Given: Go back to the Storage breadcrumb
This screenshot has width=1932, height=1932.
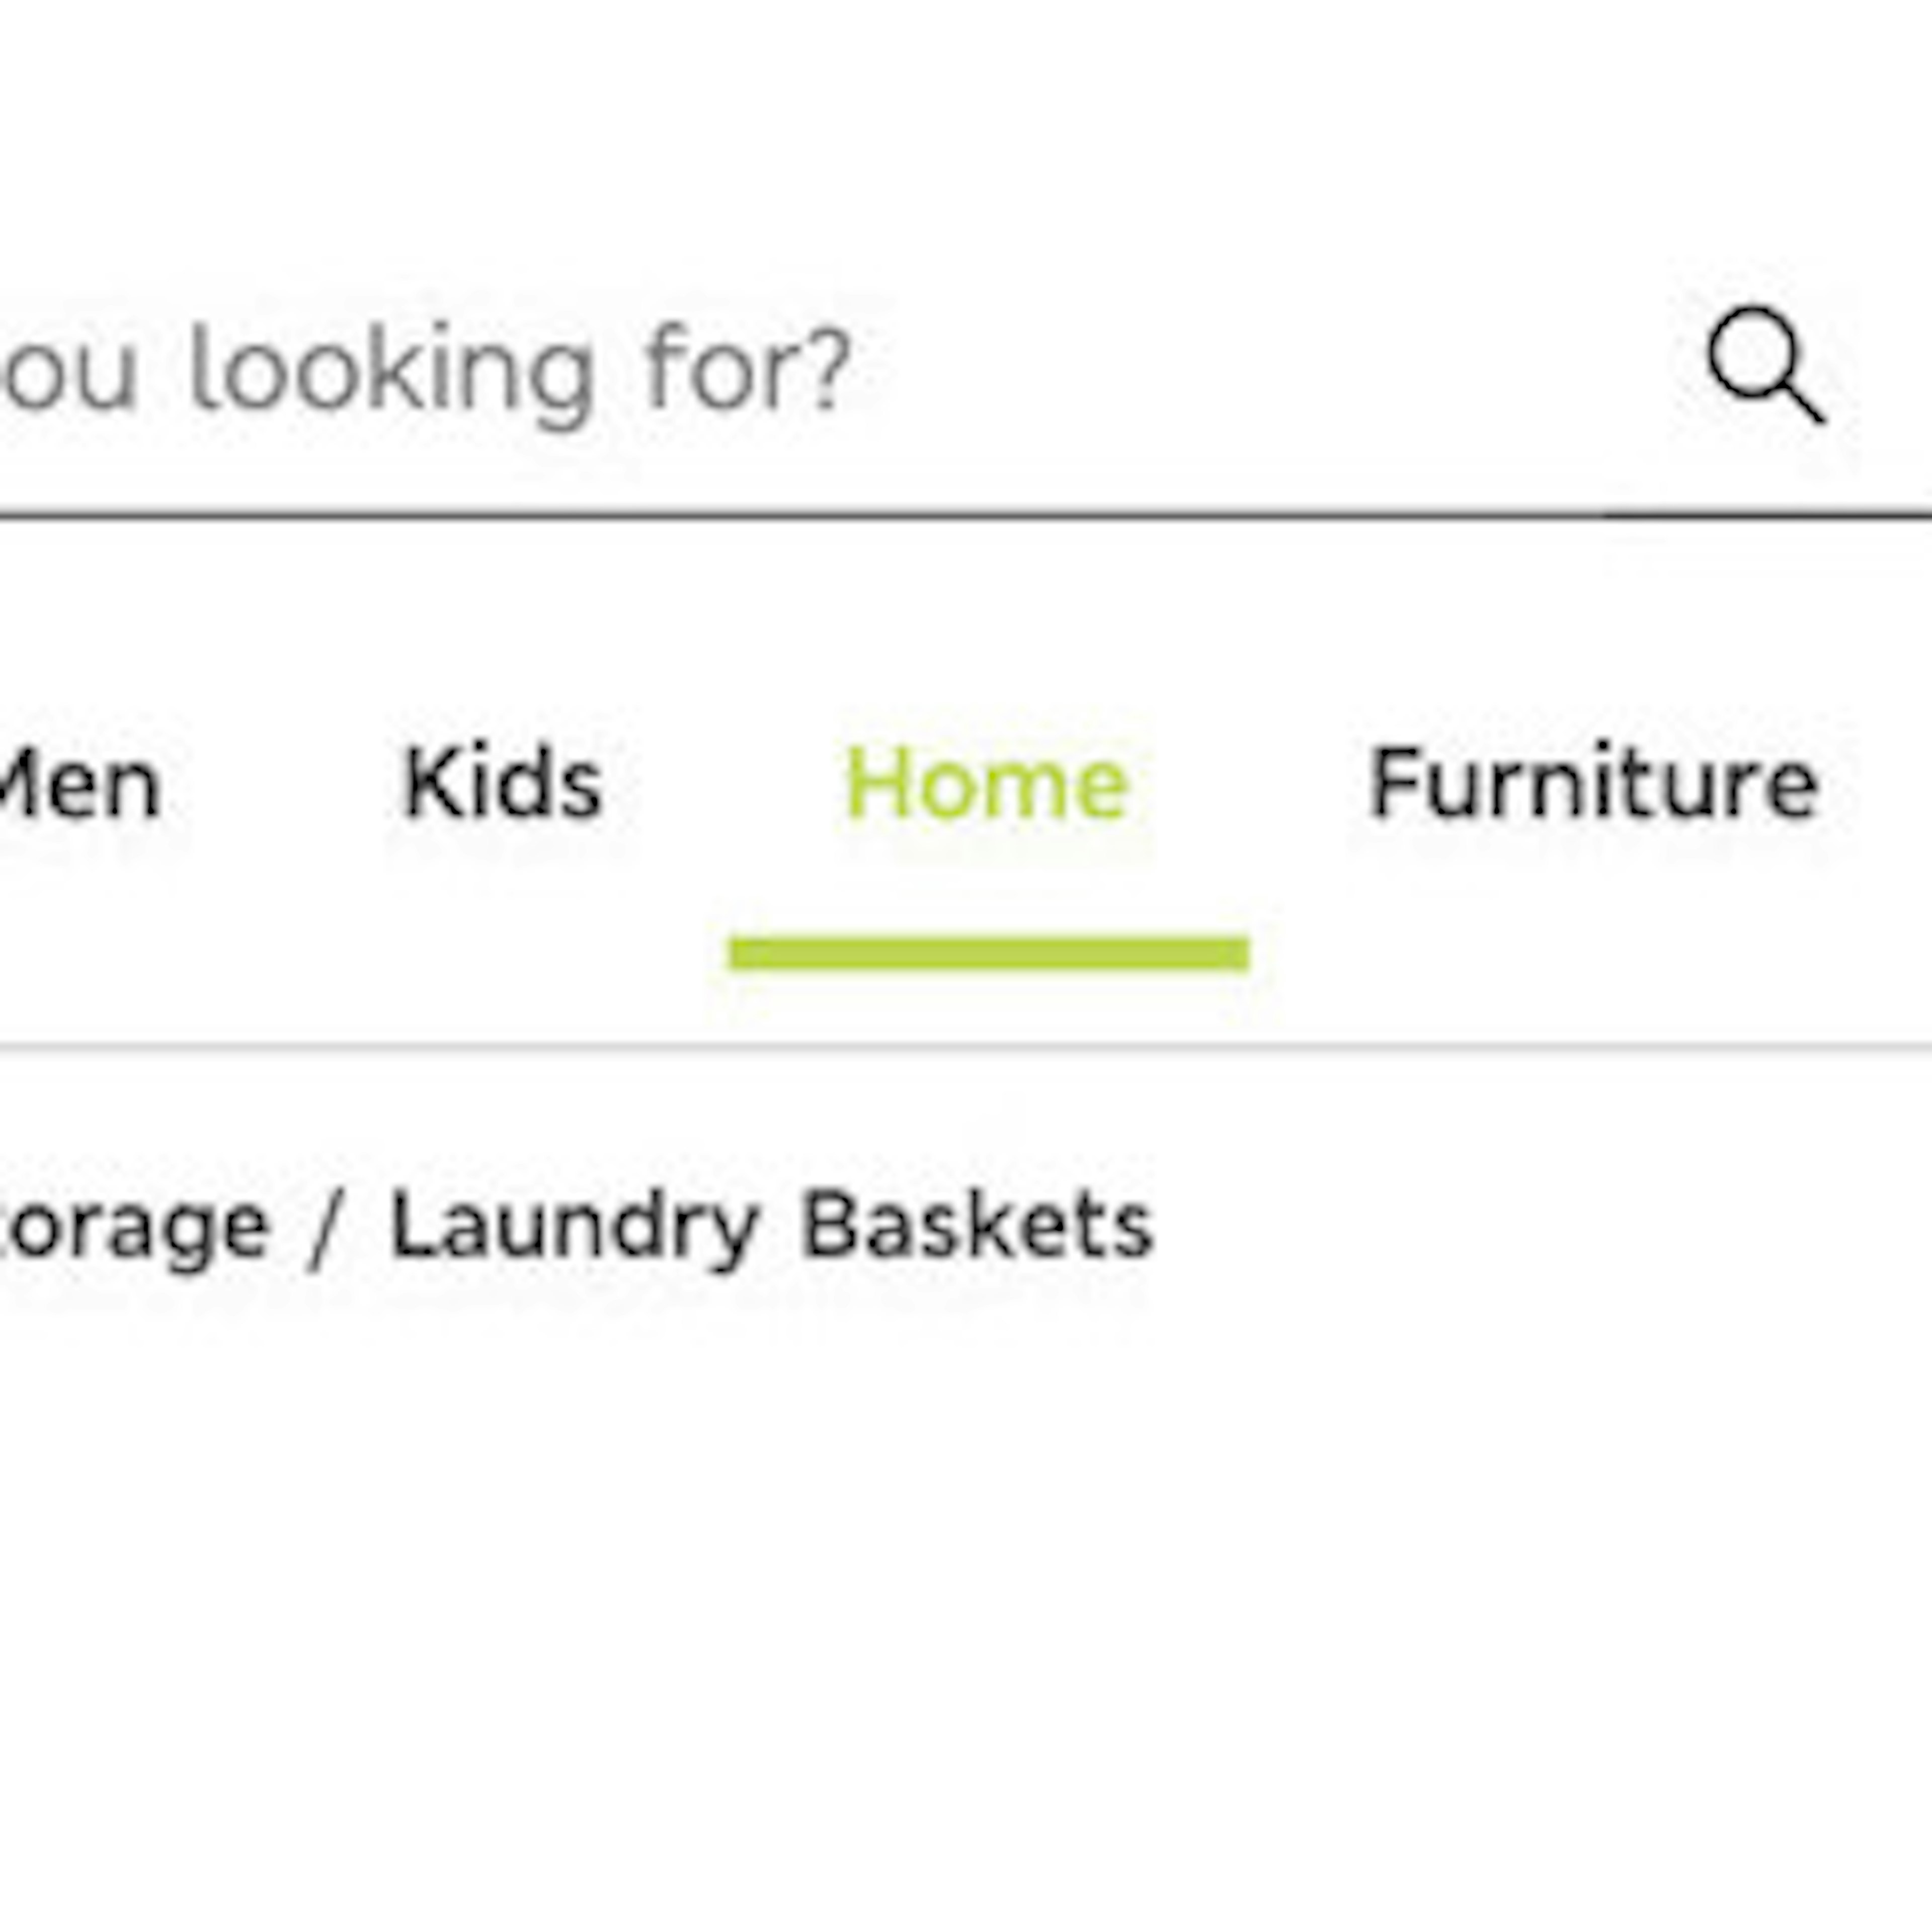Looking at the screenshot, I should tap(135, 1227).
